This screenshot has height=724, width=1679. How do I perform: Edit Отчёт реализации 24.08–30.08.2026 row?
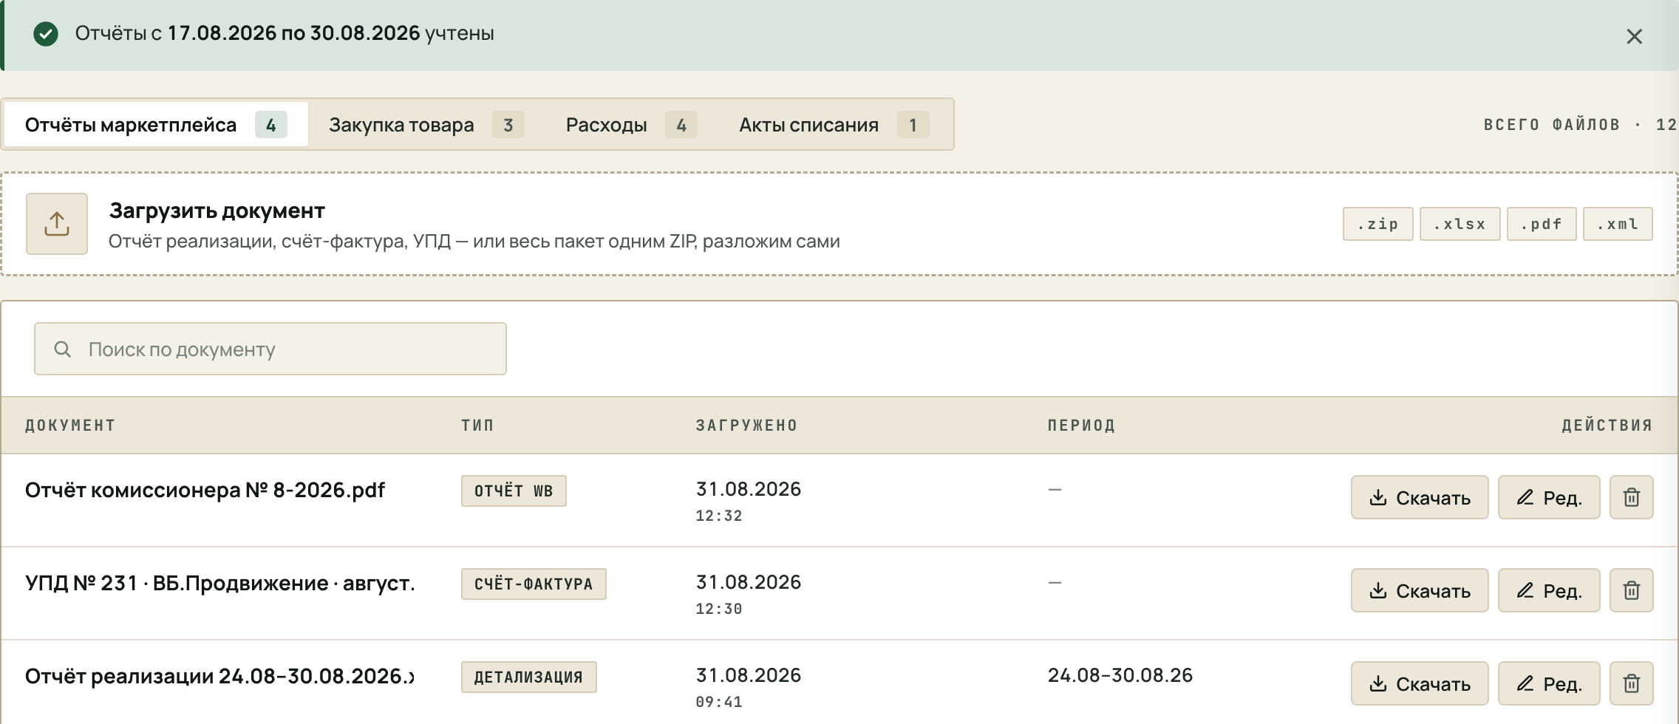pyautogui.click(x=1549, y=683)
